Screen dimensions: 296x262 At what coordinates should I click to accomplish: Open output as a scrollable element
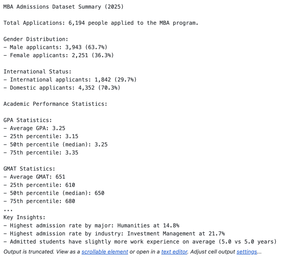coord(105,252)
